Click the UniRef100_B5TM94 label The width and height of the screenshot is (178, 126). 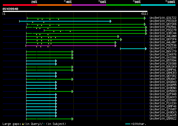point(163,61)
